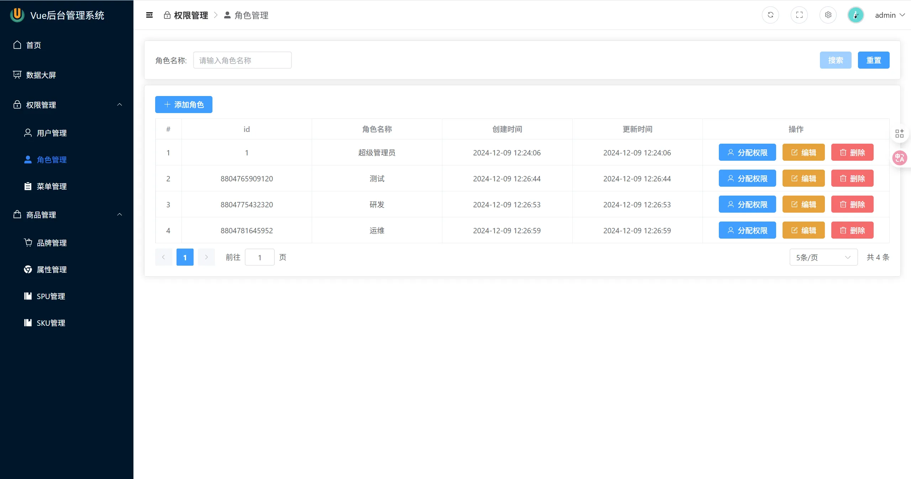Click the 添加角色 button
The height and width of the screenshot is (479, 911).
tap(184, 105)
